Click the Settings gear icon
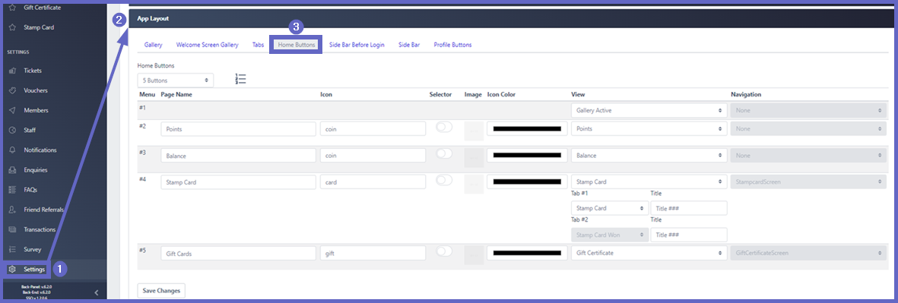This screenshot has height=303, width=898. [13, 270]
